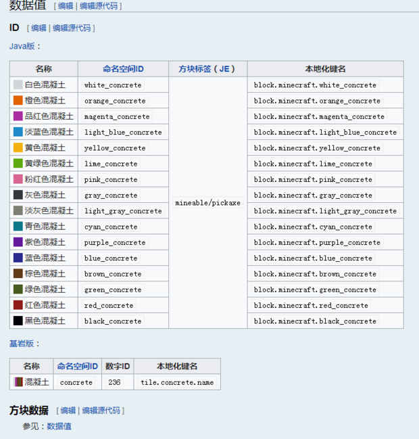Select block.minecraft.green_concrete key text
The height and width of the screenshot is (439, 419).
[x=315, y=290]
